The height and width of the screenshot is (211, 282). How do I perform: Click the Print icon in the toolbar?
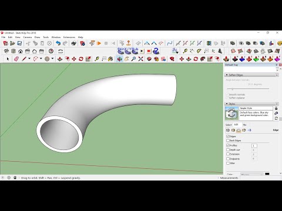tap(74, 43)
